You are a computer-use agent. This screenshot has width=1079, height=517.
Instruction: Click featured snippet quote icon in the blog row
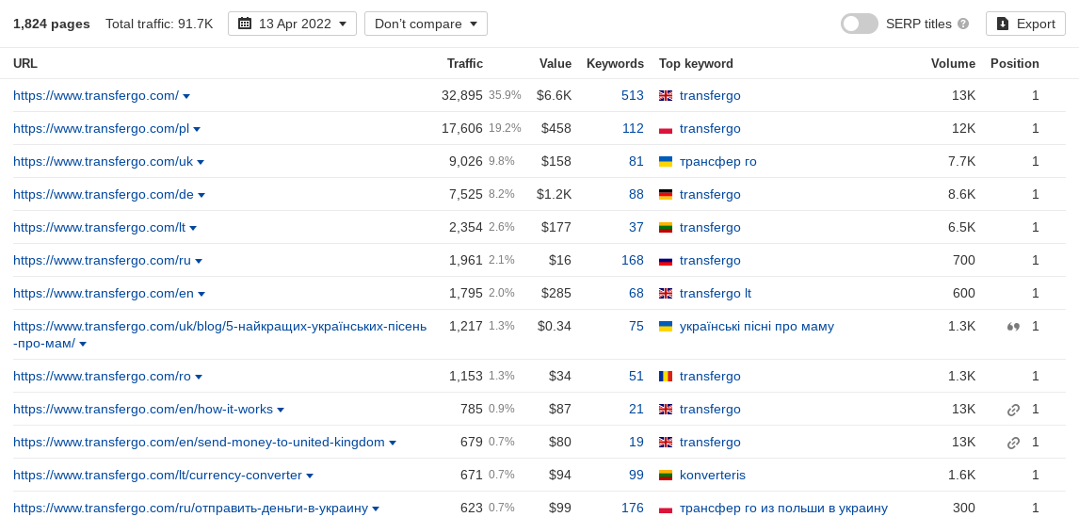click(x=1013, y=327)
